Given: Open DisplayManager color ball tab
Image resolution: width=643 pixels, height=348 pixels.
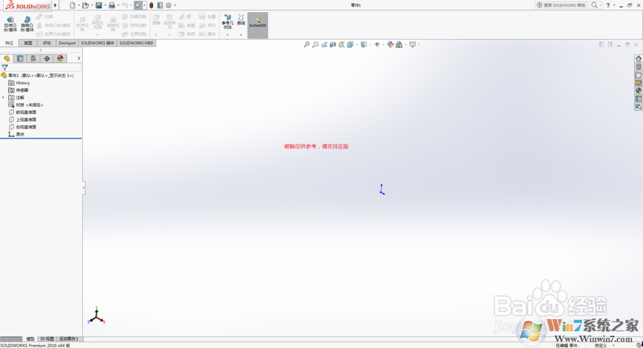Looking at the screenshot, I should pos(60,58).
